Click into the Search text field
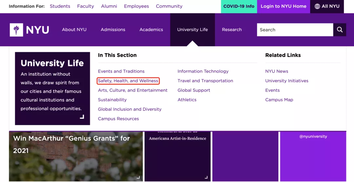354x182 pixels. coord(295,30)
